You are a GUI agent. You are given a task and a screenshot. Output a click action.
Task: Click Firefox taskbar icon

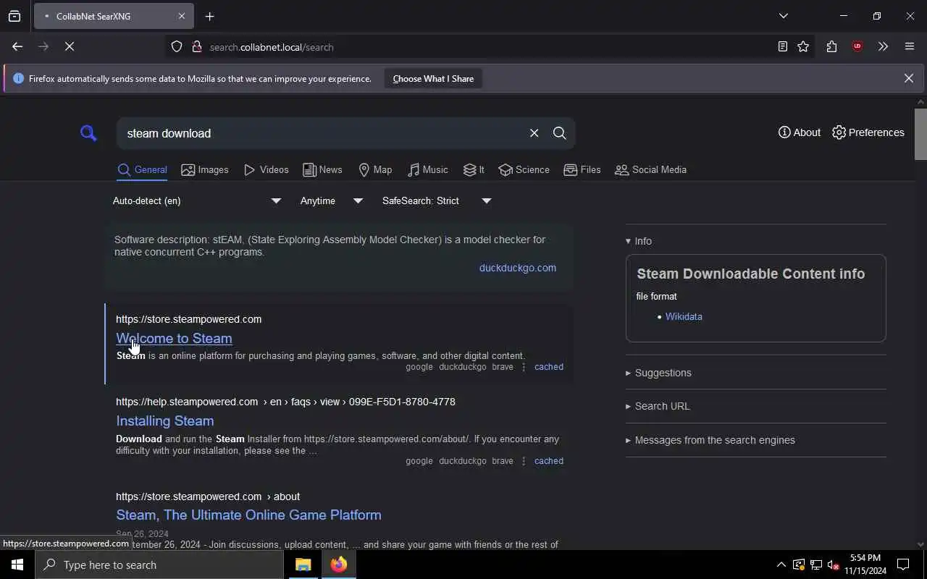point(338,565)
